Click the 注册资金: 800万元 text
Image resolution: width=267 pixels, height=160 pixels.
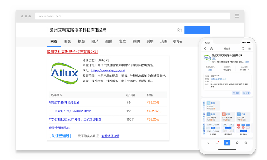coord(95,60)
